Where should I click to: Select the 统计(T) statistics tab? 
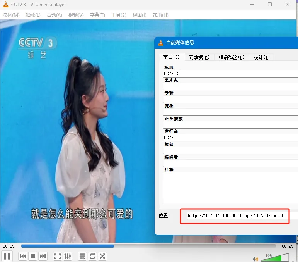261,57
